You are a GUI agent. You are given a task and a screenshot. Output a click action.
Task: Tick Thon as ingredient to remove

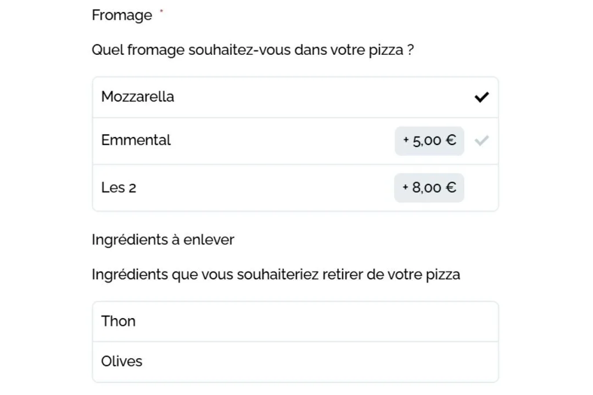pos(295,321)
